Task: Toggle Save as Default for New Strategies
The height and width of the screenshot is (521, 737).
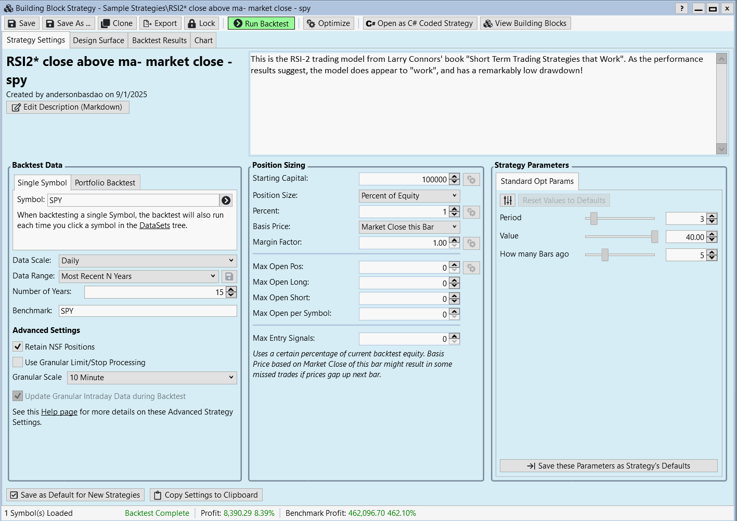Action: [75, 495]
